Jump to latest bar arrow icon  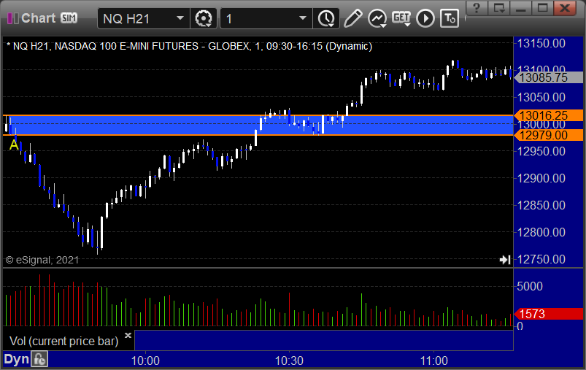point(505,259)
